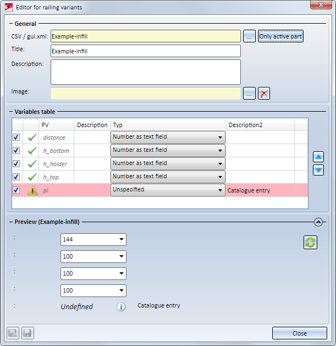Move selected variable up with blue arrow
The width and height of the screenshot is (336, 346).
pyautogui.click(x=318, y=157)
